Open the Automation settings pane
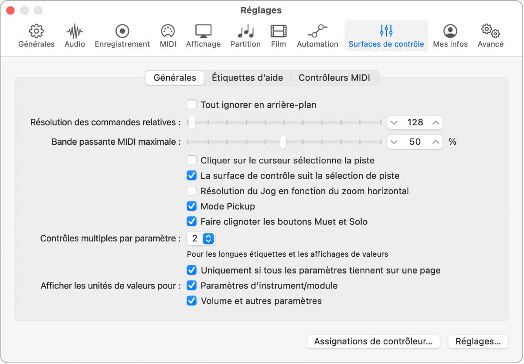524x364 pixels. pyautogui.click(x=317, y=35)
